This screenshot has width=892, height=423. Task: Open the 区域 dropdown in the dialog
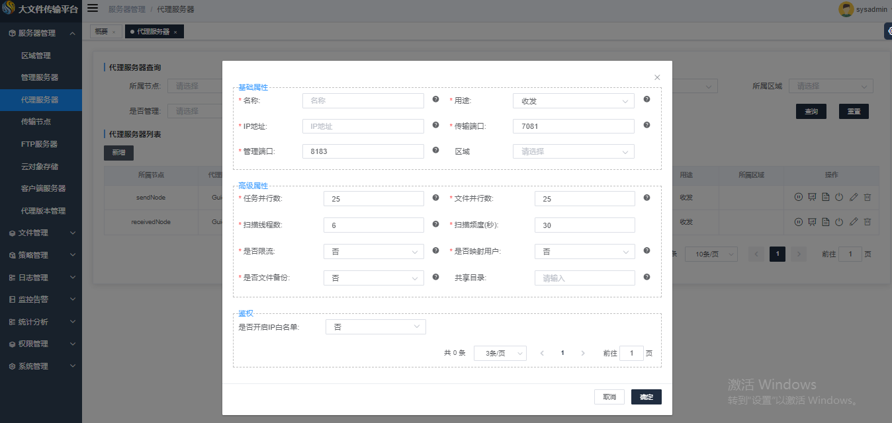click(x=573, y=151)
